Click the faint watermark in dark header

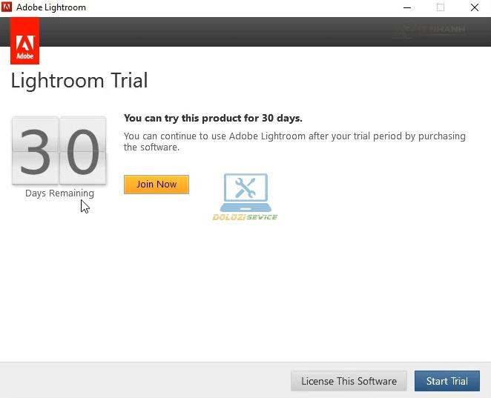tap(430, 30)
